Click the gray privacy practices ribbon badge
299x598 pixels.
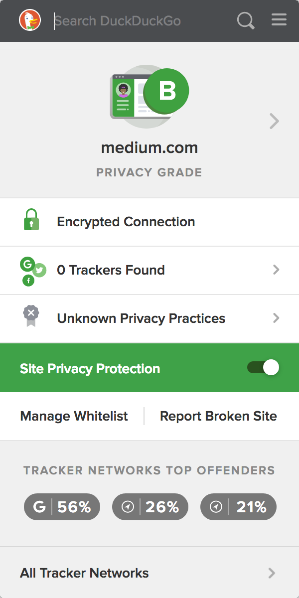coord(31,316)
